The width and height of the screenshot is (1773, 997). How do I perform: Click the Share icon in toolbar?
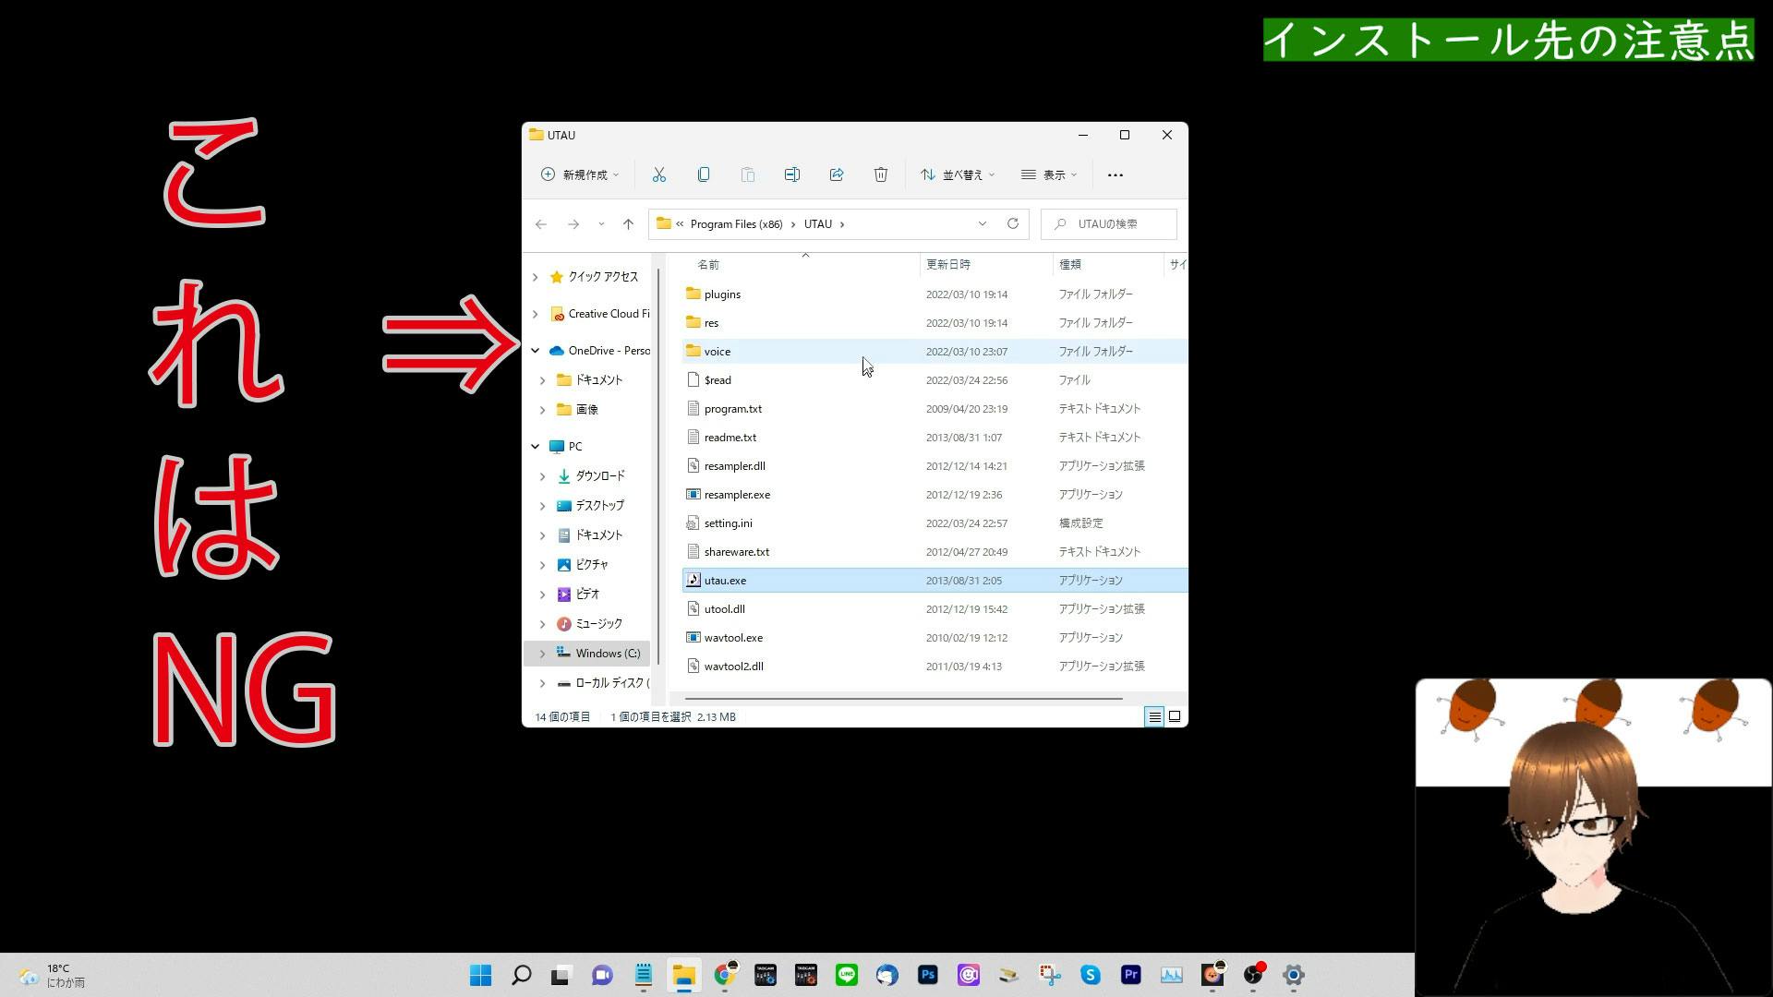[x=837, y=174]
